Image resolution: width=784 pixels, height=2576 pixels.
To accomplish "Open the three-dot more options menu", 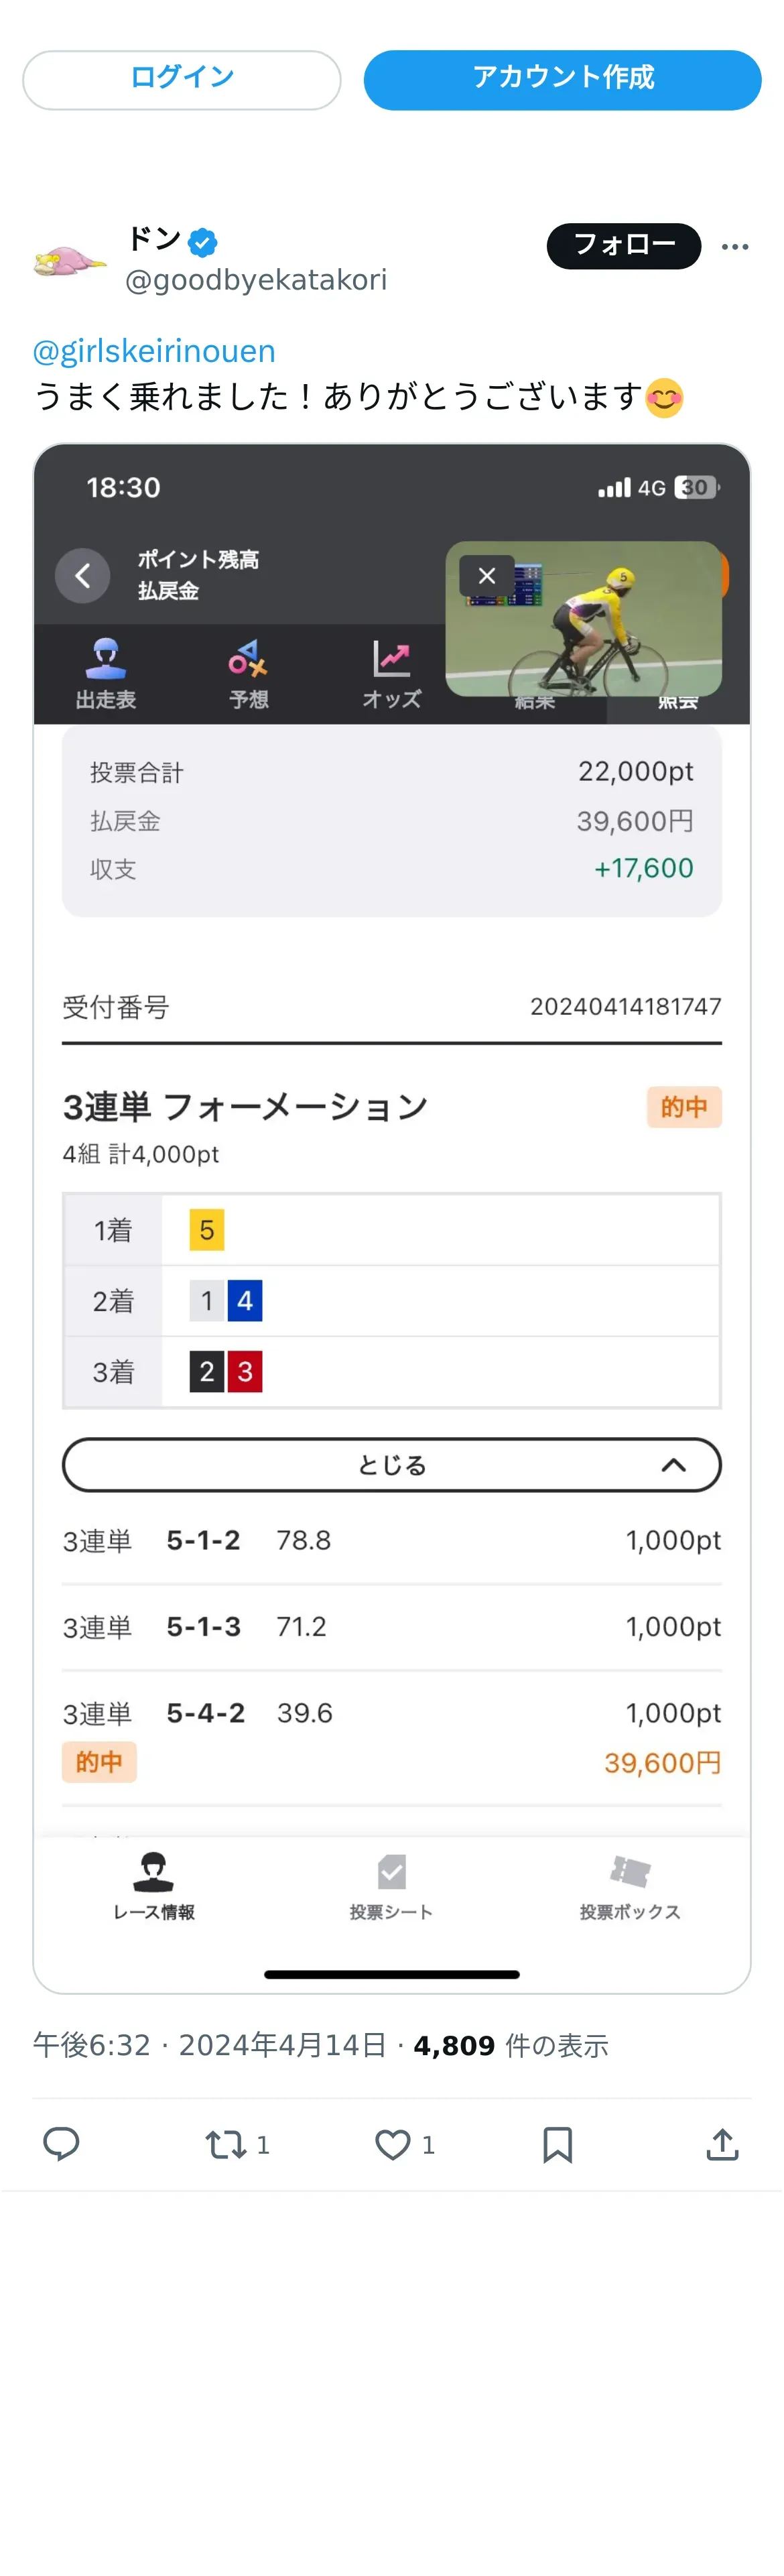I will point(735,247).
